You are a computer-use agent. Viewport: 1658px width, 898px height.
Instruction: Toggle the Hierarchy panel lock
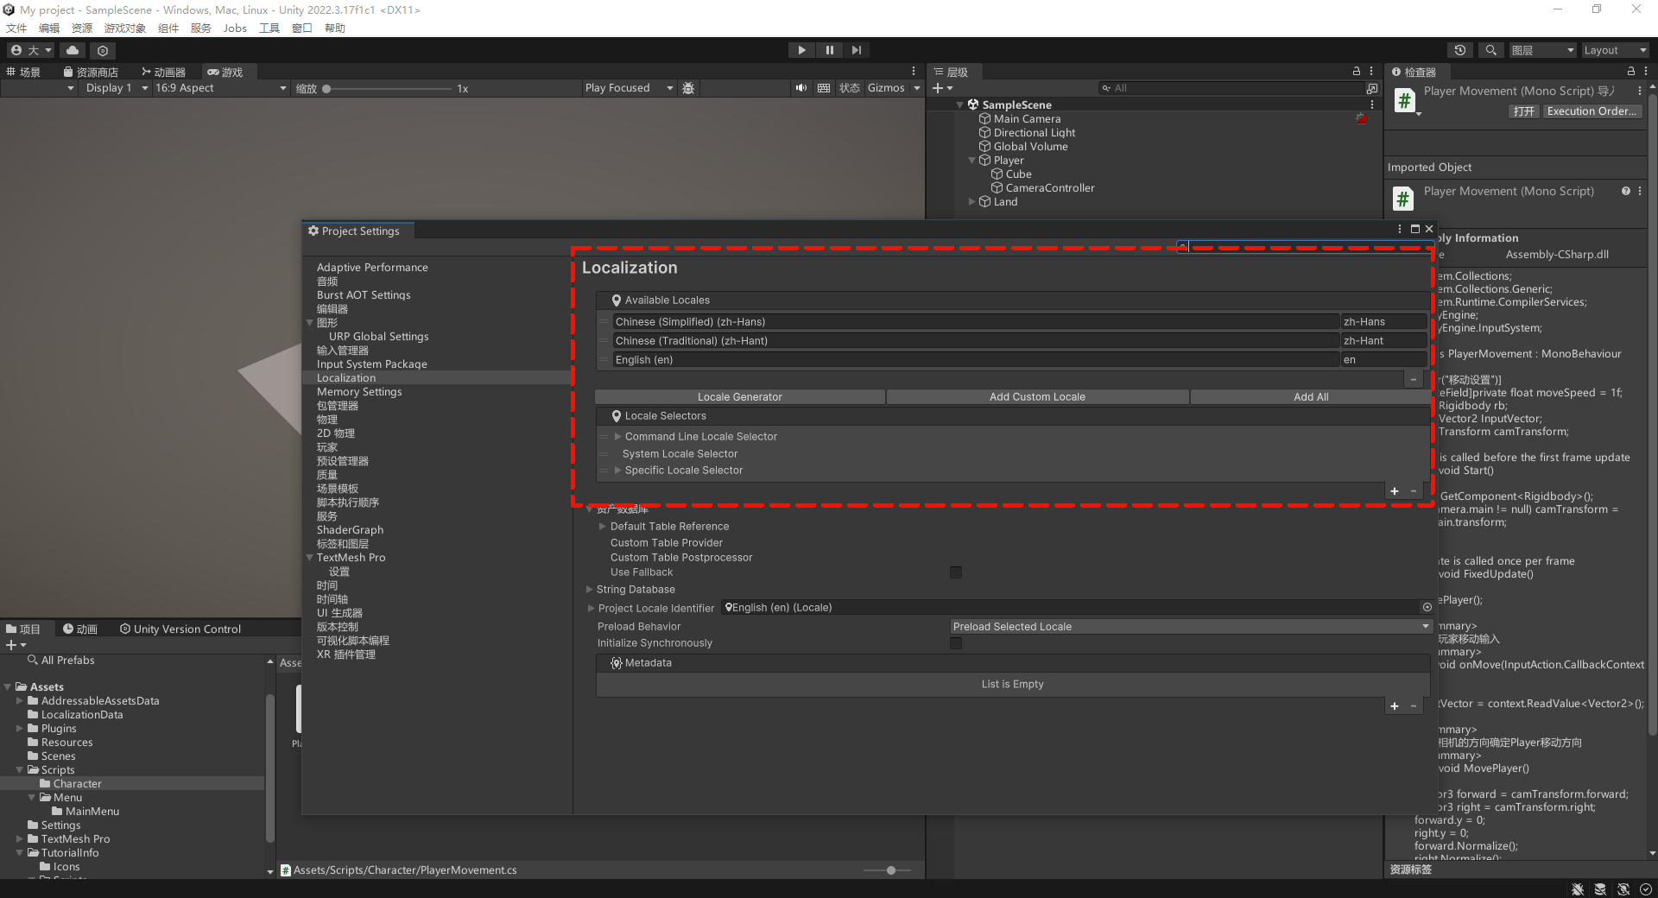coord(1357,72)
